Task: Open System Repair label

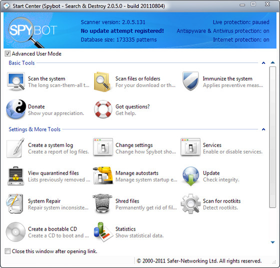Action: click(x=44, y=201)
